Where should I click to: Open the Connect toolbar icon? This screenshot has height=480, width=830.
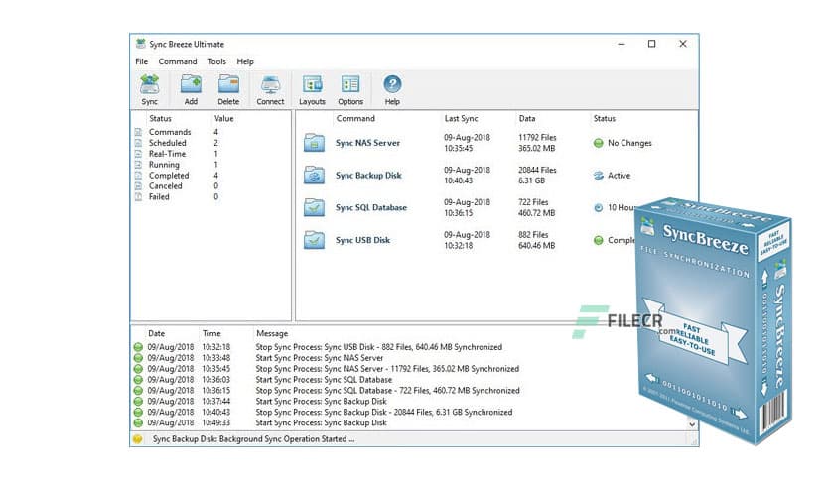[x=270, y=89]
